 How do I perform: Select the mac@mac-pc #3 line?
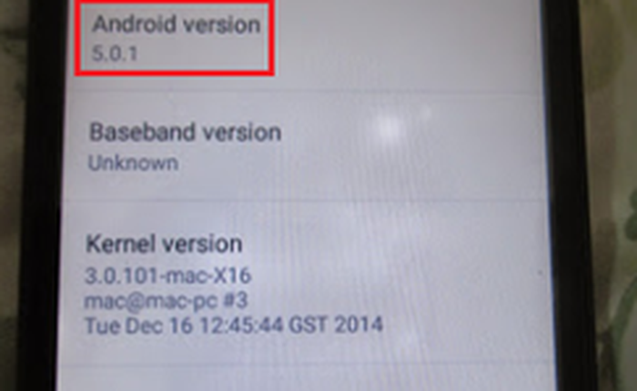coord(166,301)
